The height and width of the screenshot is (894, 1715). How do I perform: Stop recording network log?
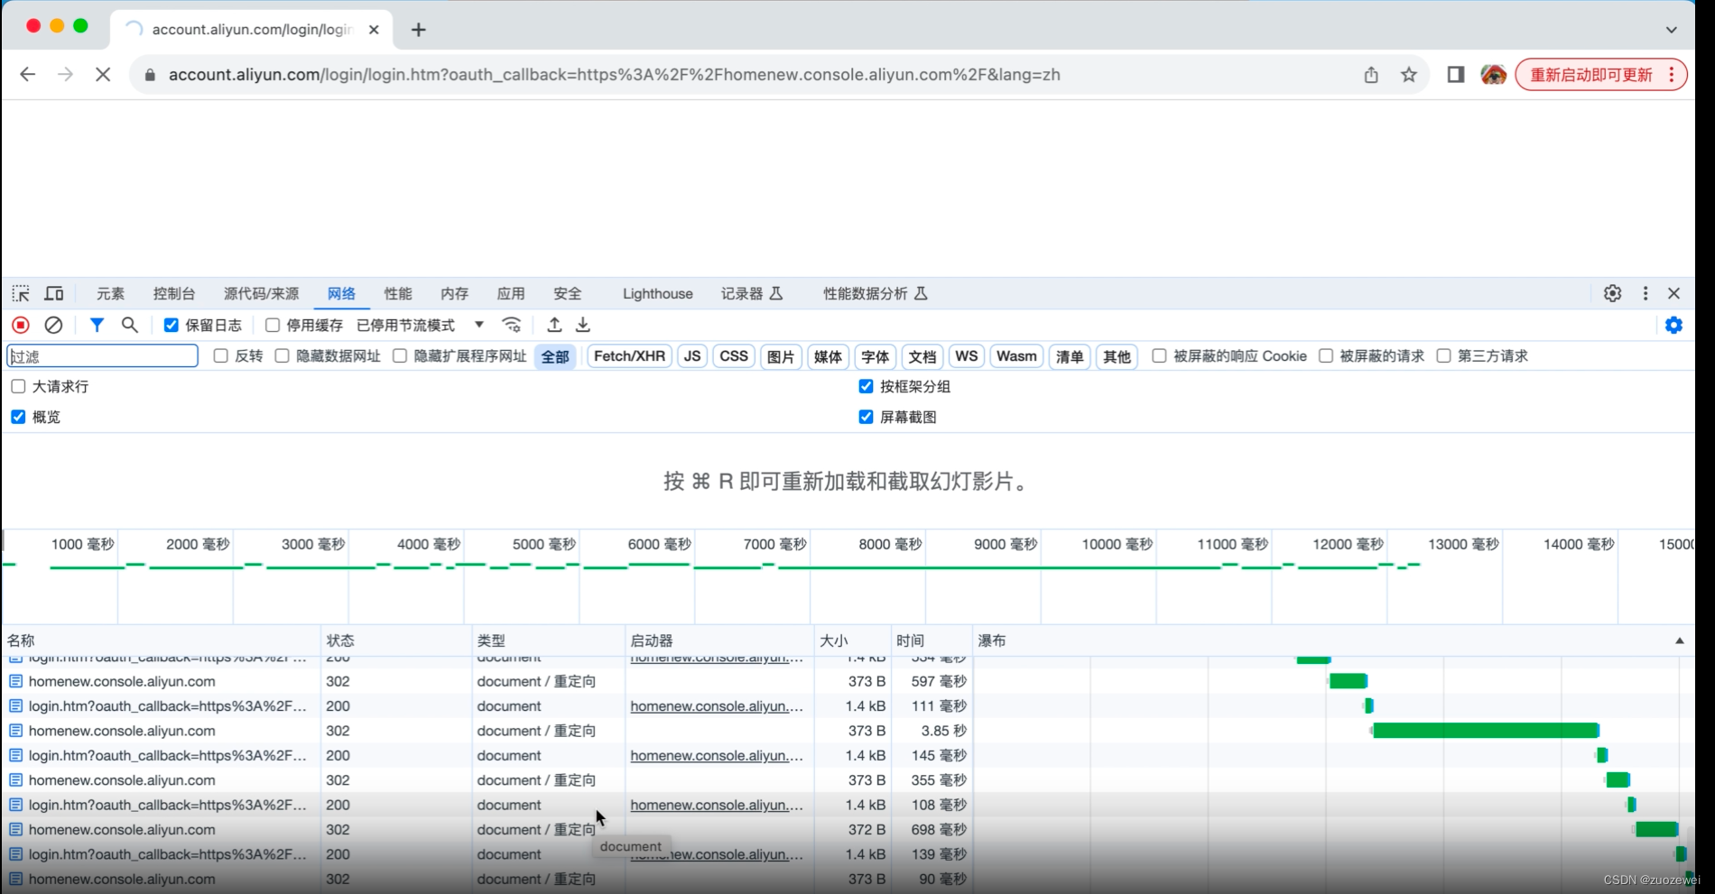(x=21, y=325)
